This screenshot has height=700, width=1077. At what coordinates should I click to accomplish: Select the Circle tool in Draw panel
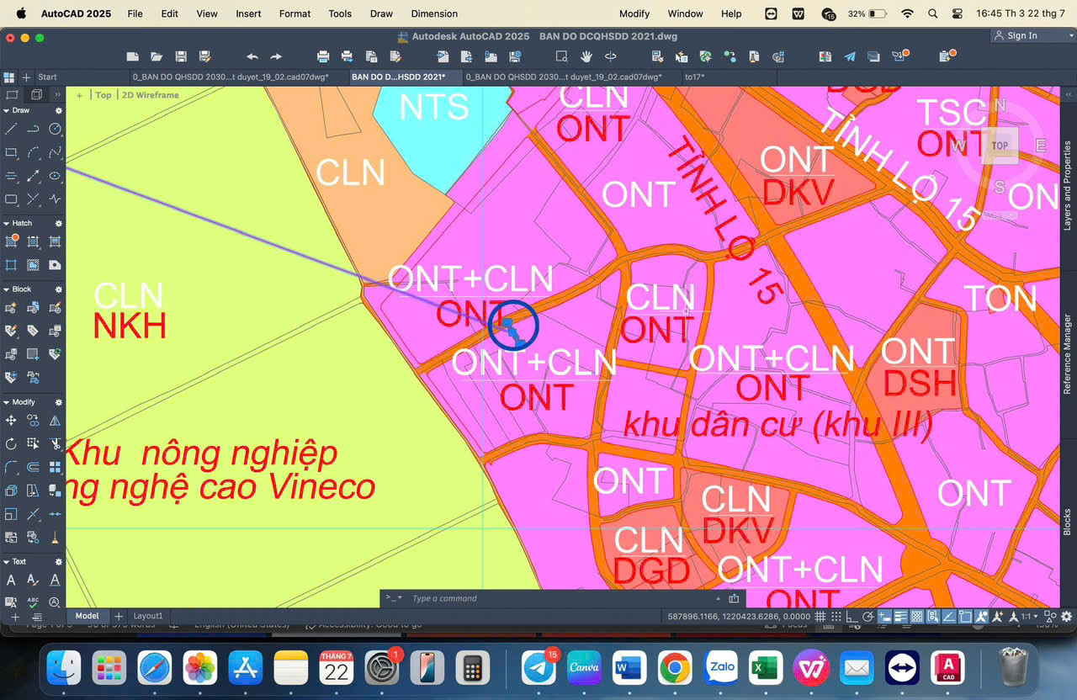coord(55,129)
